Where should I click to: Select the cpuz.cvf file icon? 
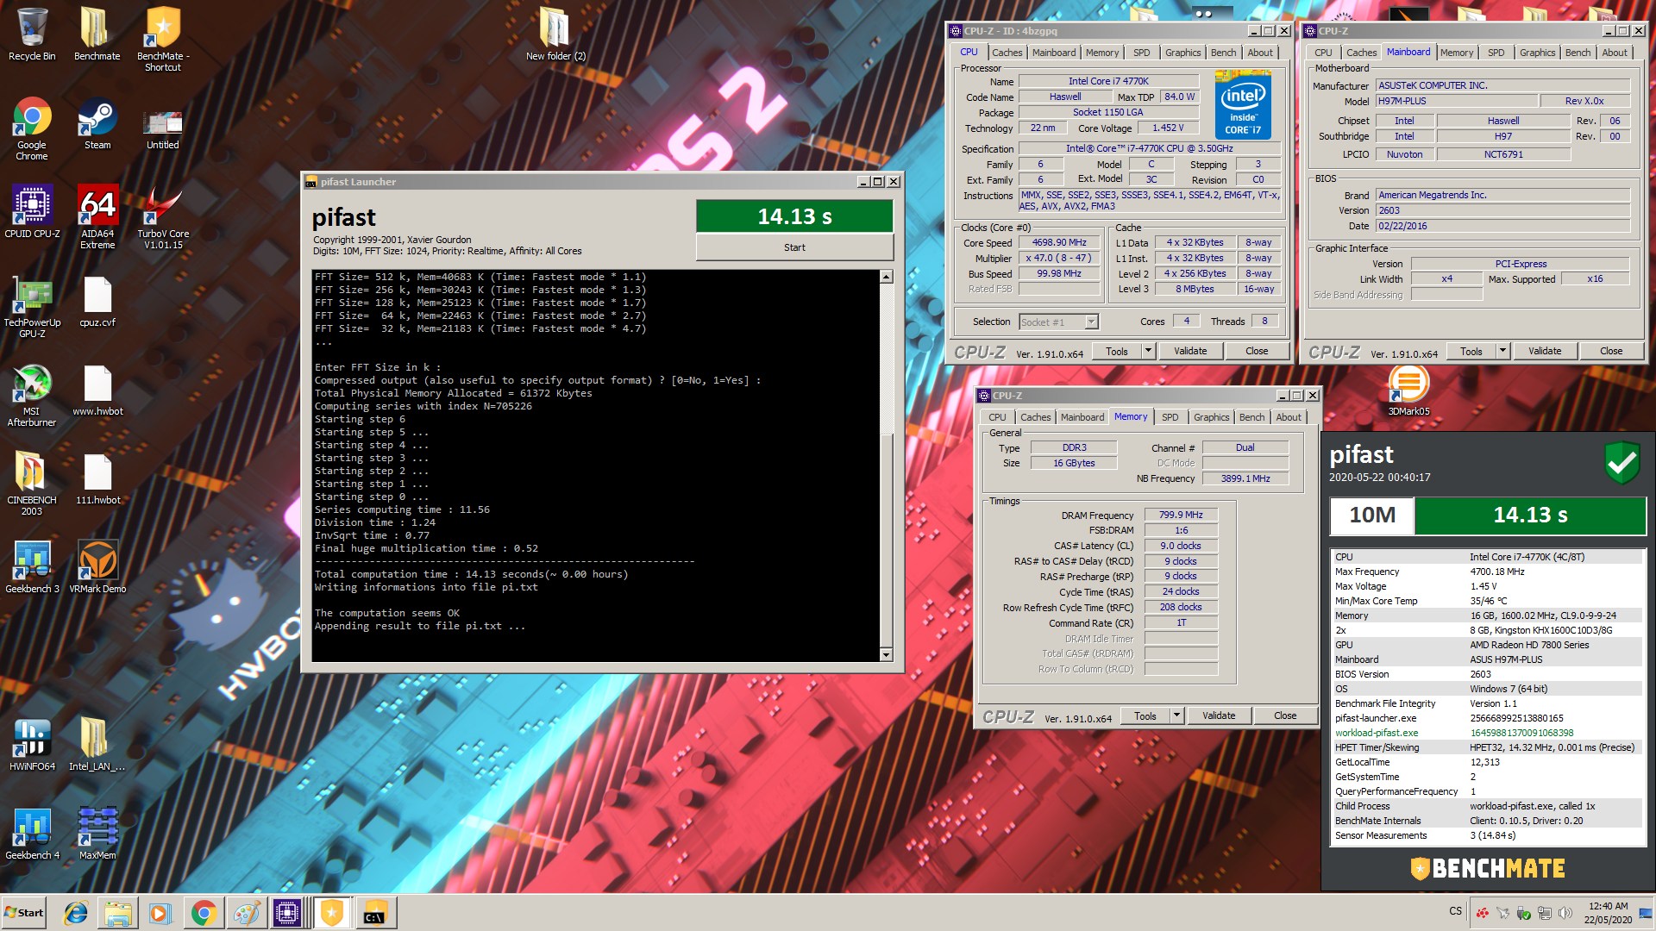click(x=97, y=301)
